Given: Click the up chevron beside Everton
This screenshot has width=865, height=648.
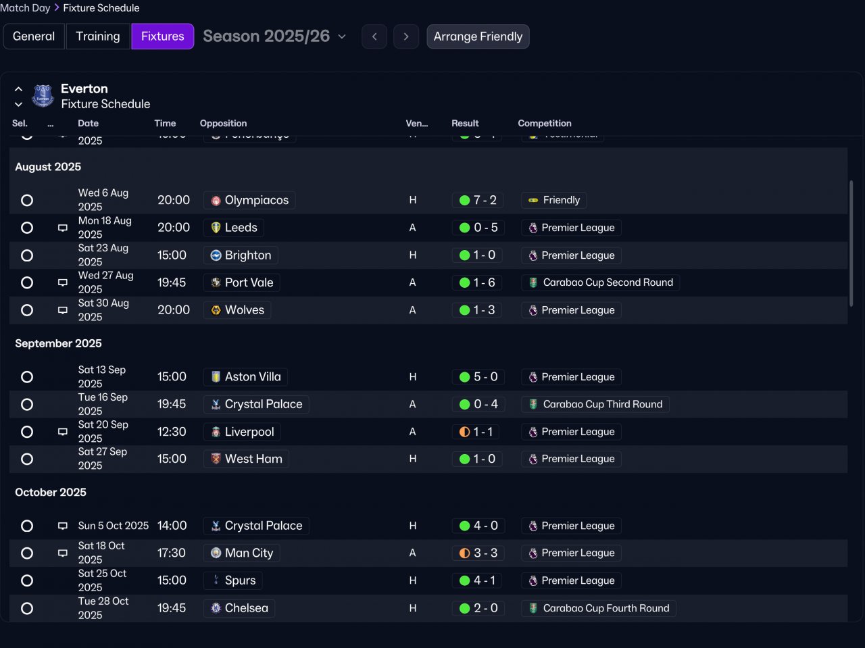Looking at the screenshot, I should pyautogui.click(x=18, y=89).
